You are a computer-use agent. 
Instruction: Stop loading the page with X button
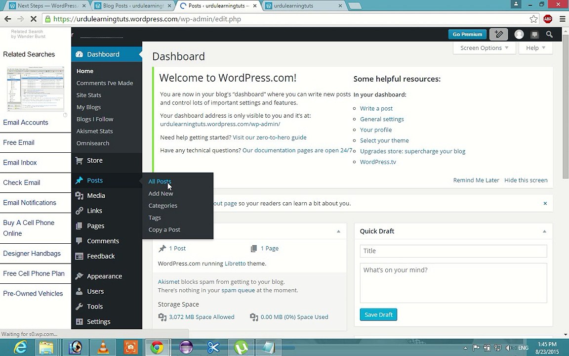pos(33,19)
